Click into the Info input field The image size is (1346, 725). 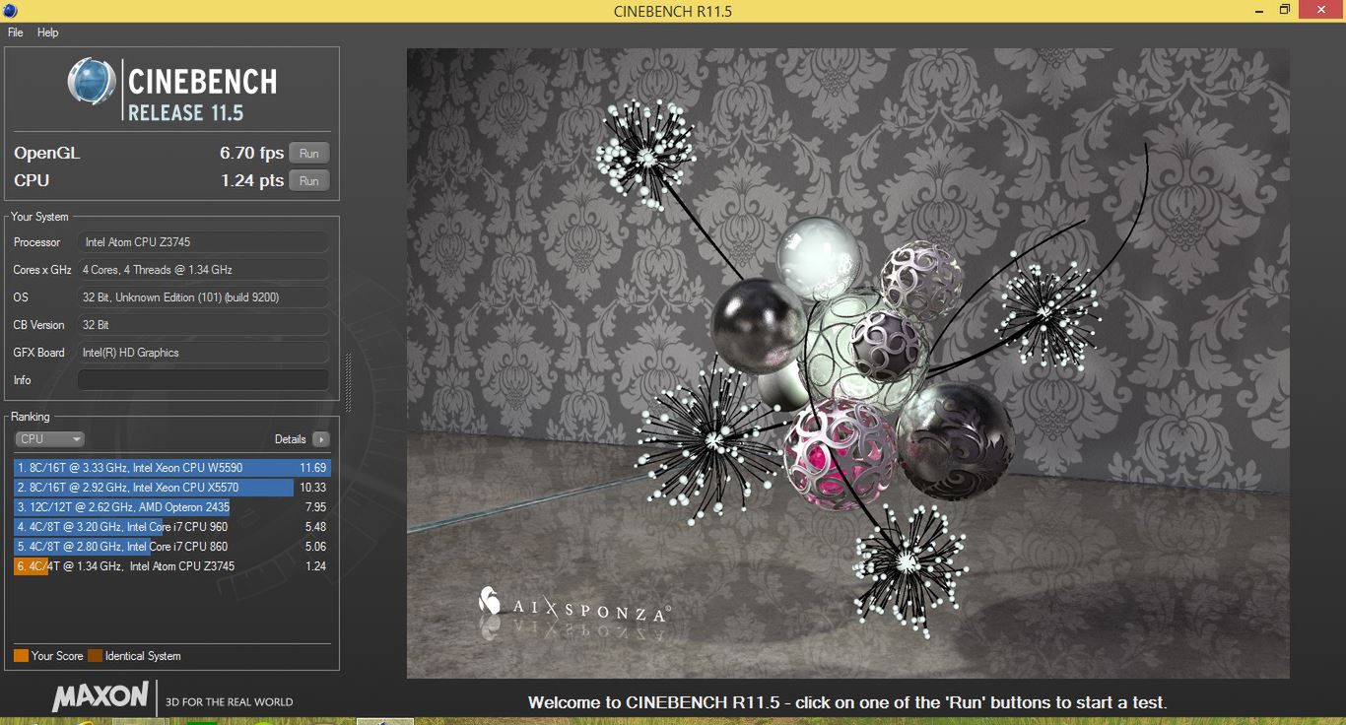(204, 380)
